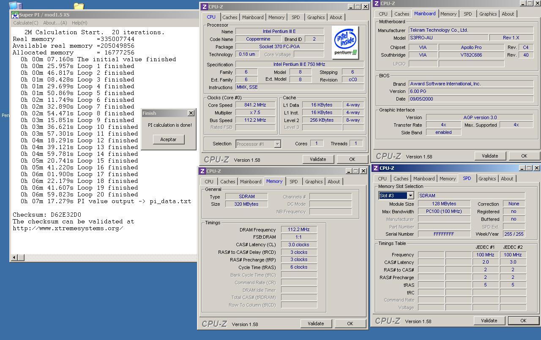Click the Memory Size value 320 MBytes
541x340 pixels.
[x=246, y=204]
